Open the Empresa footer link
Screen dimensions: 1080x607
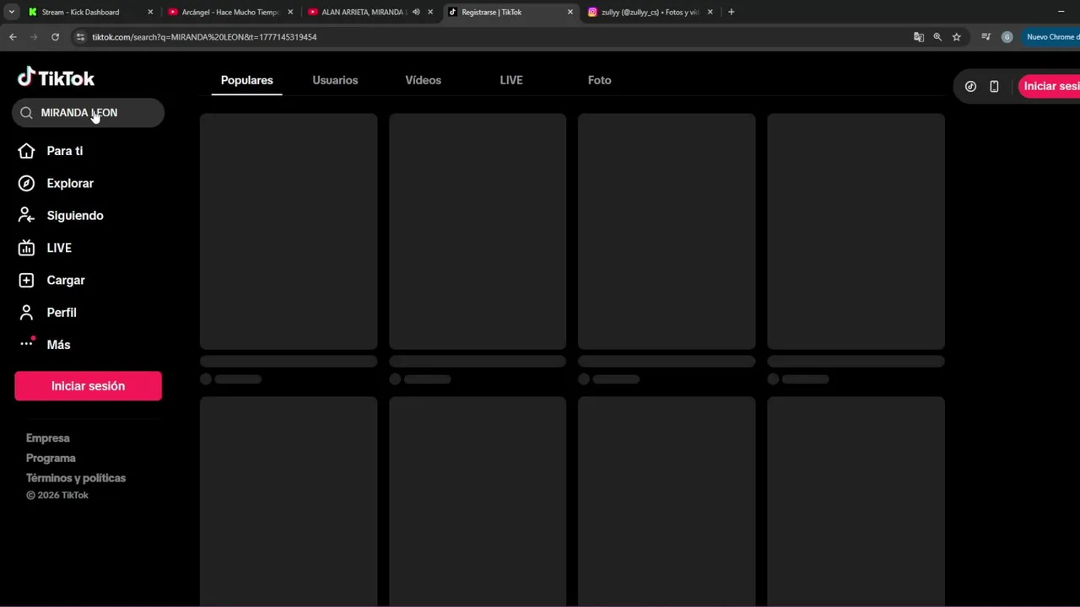pyautogui.click(x=48, y=438)
